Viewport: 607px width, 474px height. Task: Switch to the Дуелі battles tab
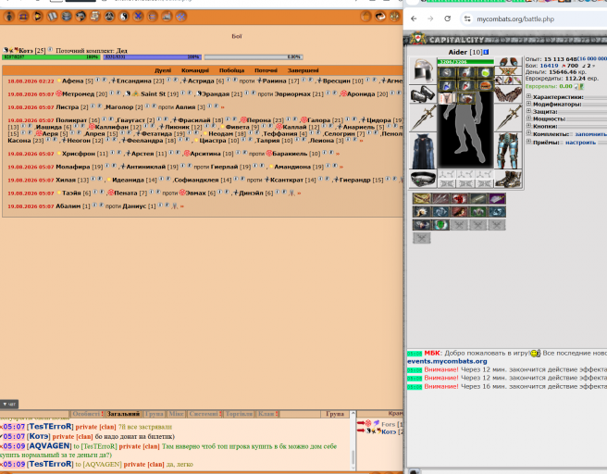(163, 70)
